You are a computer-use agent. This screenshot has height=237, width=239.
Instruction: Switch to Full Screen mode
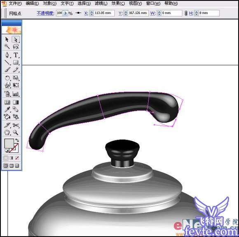(17, 166)
